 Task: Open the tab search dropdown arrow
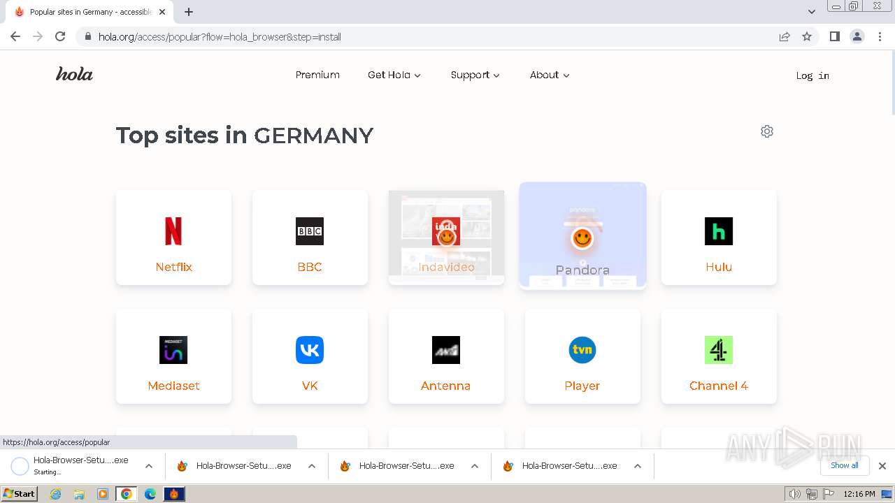812,12
